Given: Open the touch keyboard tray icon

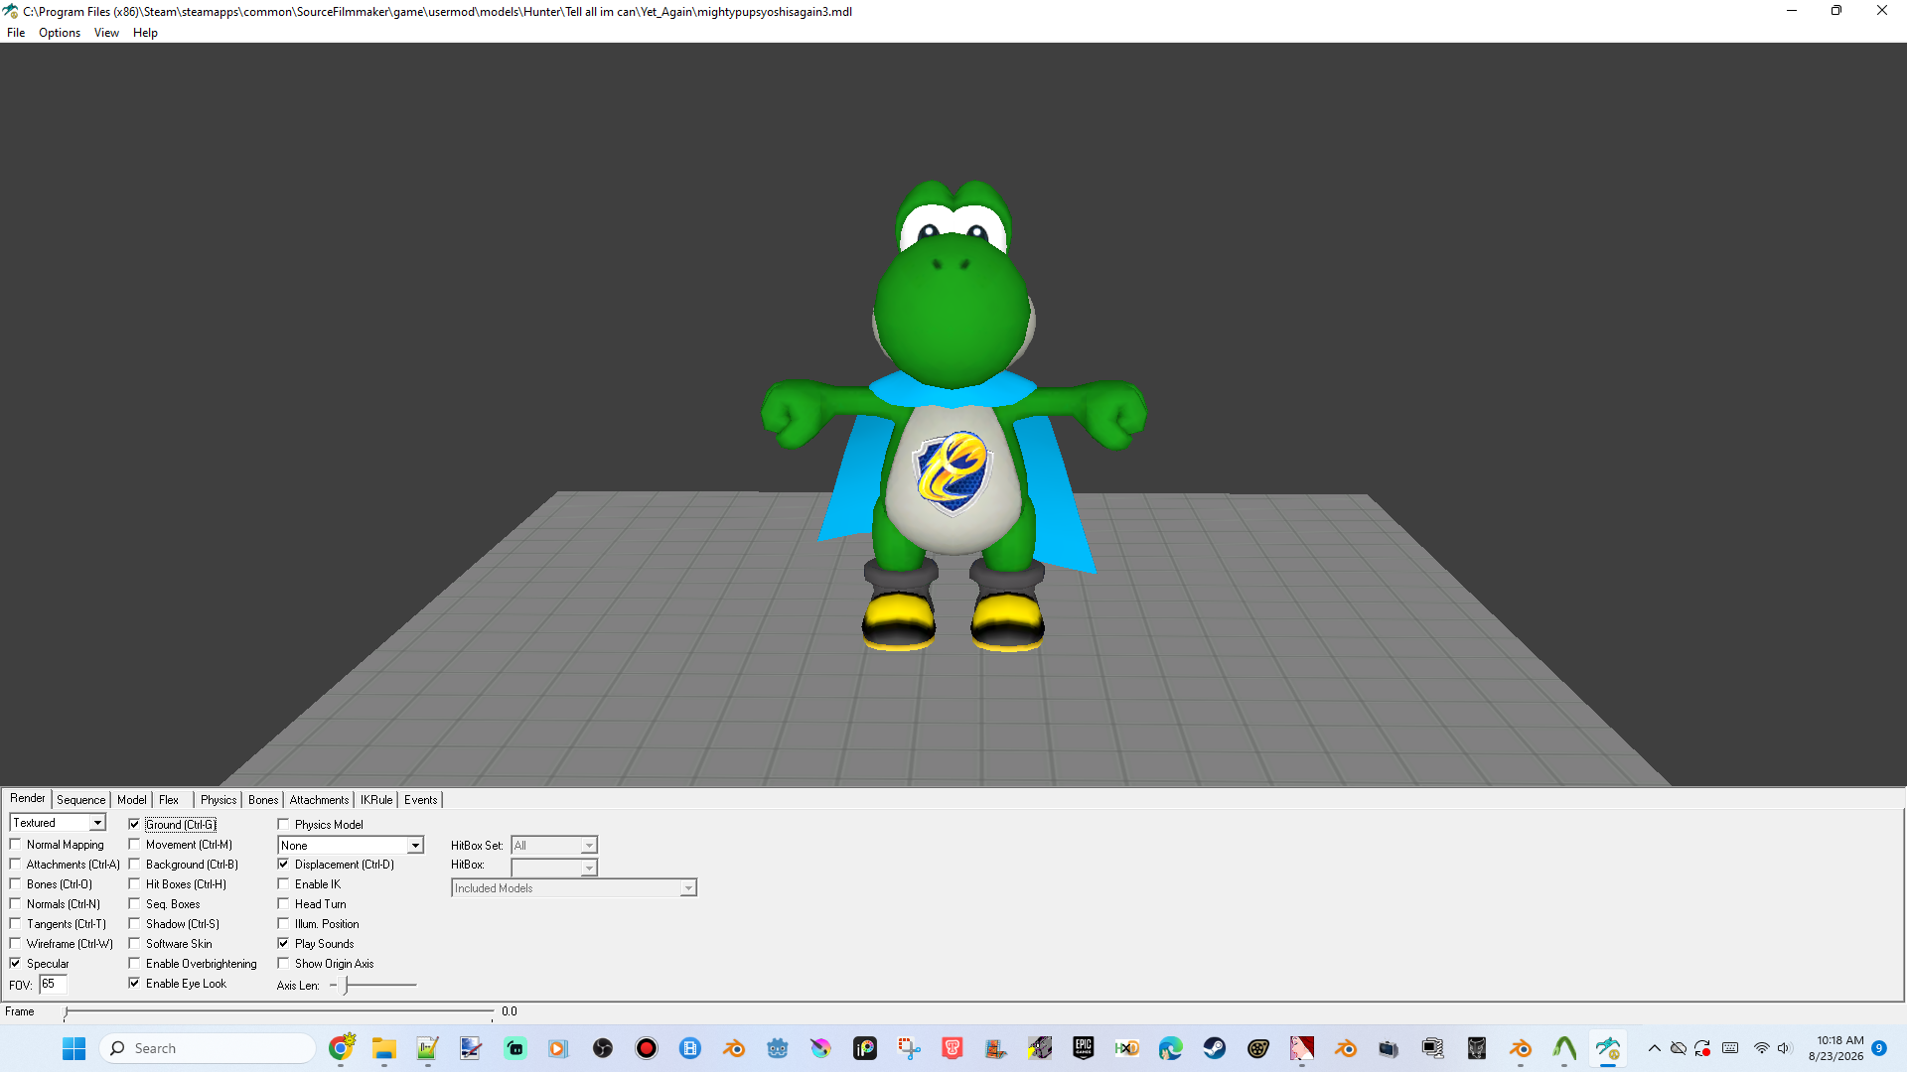Looking at the screenshot, I should point(1730,1048).
